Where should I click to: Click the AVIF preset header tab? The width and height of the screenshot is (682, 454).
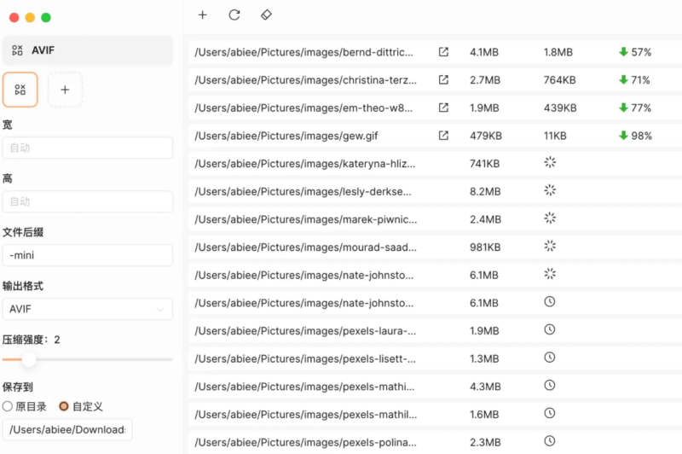click(87, 50)
